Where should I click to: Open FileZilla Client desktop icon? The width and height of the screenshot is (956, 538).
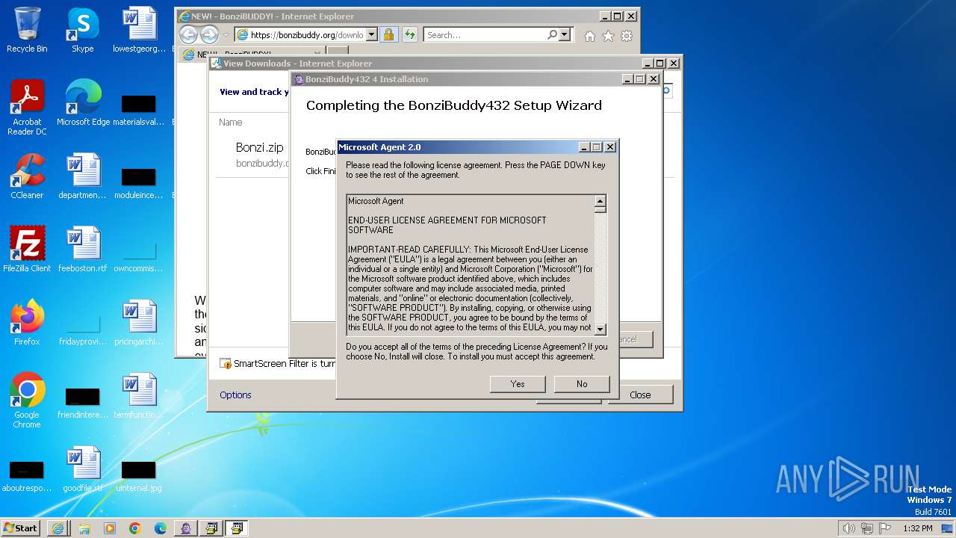pos(27,250)
